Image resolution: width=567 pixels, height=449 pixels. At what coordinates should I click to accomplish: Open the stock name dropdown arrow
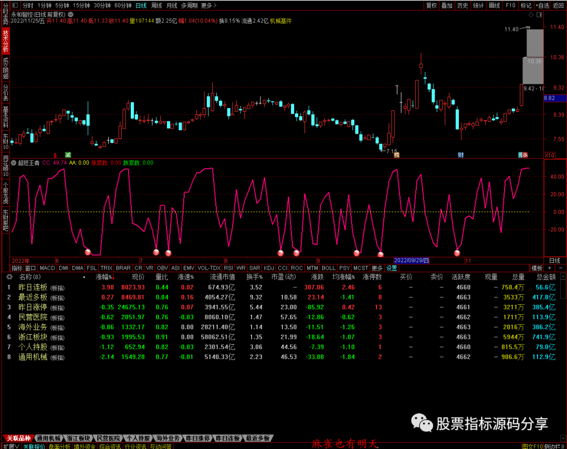71,15
